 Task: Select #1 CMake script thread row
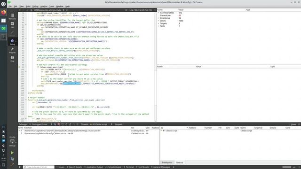tap(230, 131)
